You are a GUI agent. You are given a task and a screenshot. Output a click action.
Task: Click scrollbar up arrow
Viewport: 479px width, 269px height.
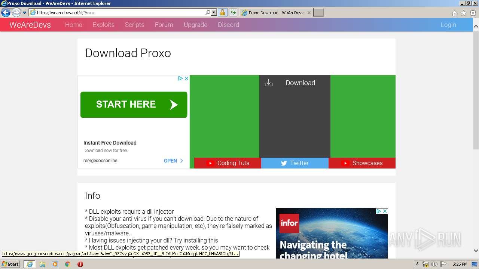[x=476, y=27]
